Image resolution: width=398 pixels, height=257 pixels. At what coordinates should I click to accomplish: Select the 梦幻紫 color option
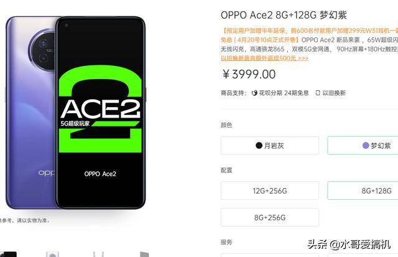(x=363, y=146)
